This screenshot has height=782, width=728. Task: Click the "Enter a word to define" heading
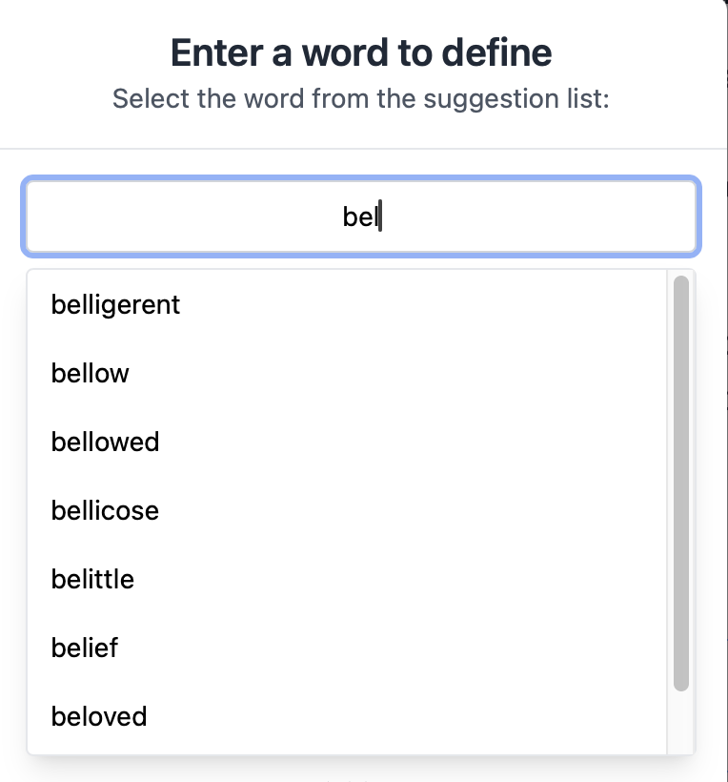(x=361, y=52)
